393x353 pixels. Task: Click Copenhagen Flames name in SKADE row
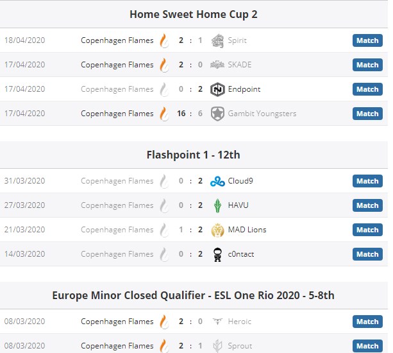coord(117,65)
